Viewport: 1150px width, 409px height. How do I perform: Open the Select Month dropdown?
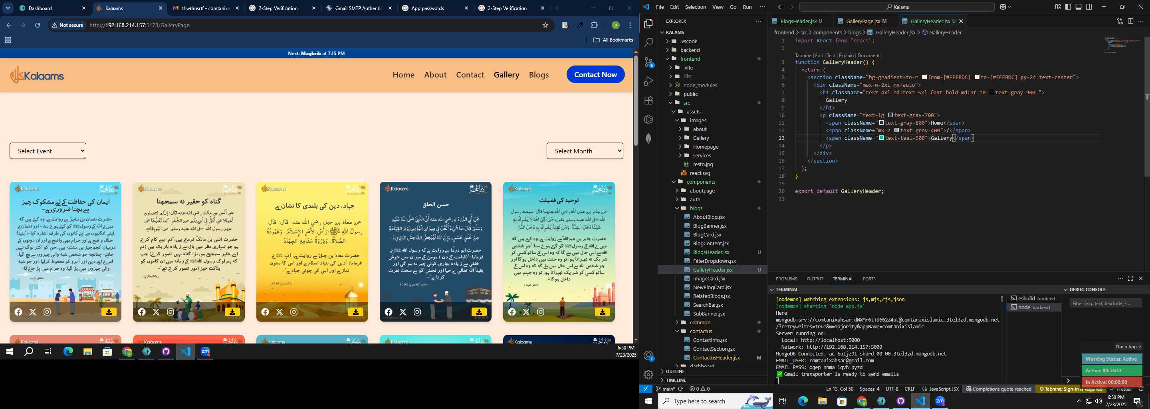tap(585, 151)
